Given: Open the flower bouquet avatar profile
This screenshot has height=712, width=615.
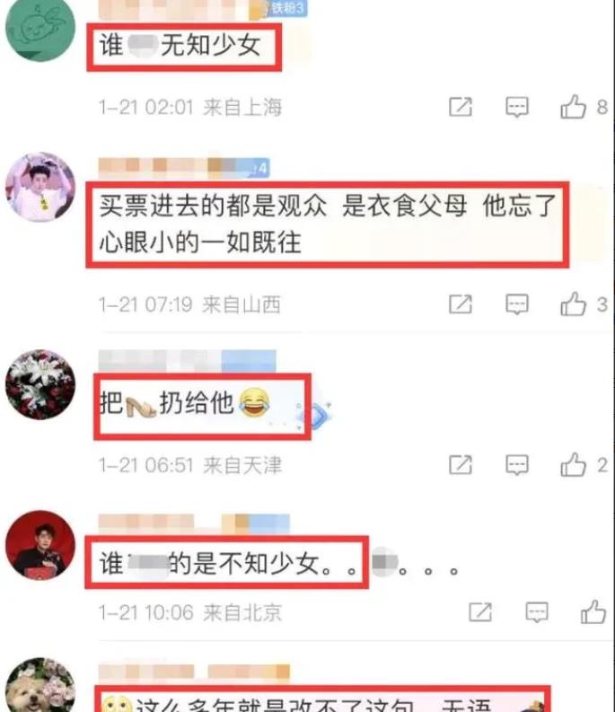Looking at the screenshot, I should pyautogui.click(x=40, y=384).
